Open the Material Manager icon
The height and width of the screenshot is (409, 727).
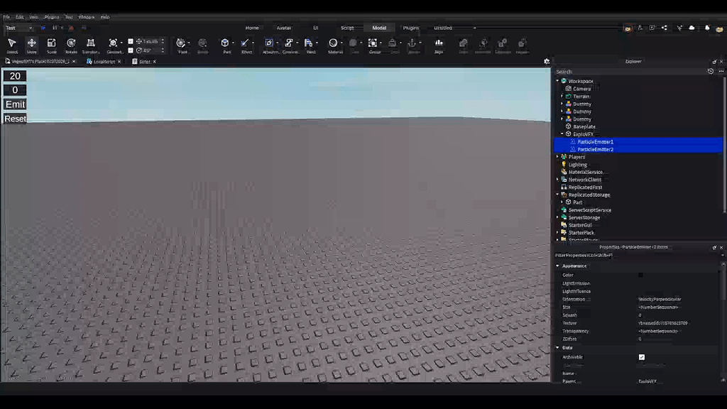(333, 43)
